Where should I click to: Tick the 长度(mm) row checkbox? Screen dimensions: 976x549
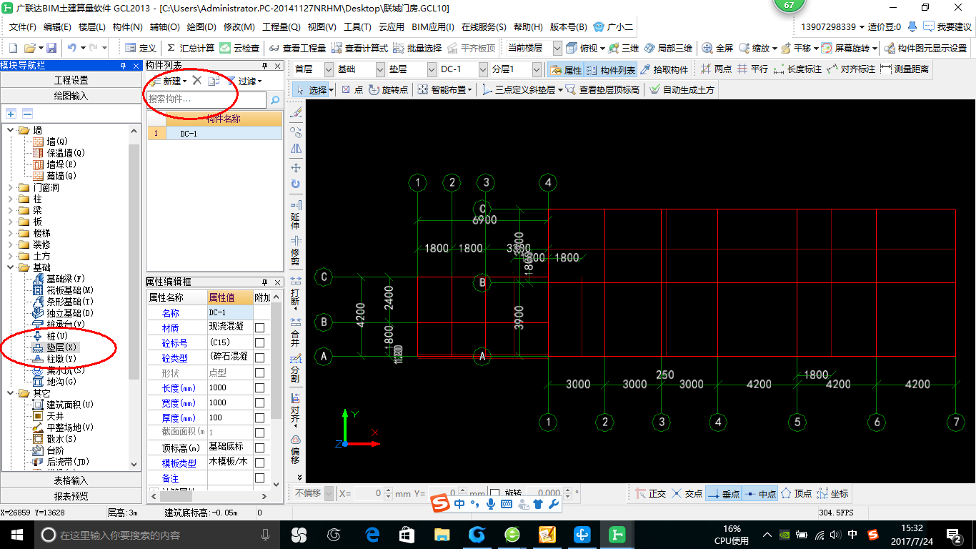pyautogui.click(x=260, y=387)
